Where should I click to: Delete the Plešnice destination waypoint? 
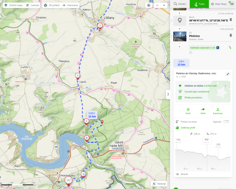(230, 35)
